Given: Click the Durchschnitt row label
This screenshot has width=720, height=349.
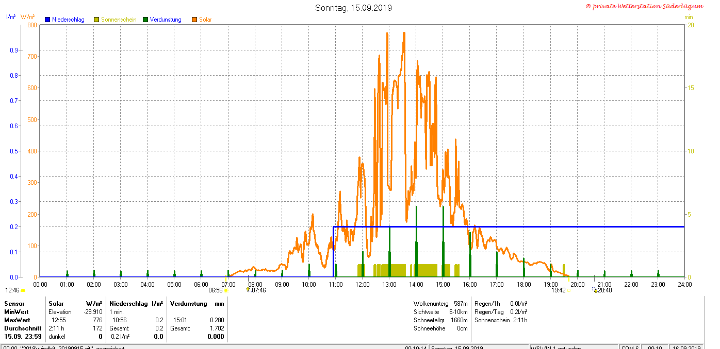Looking at the screenshot, I should coord(23,328).
